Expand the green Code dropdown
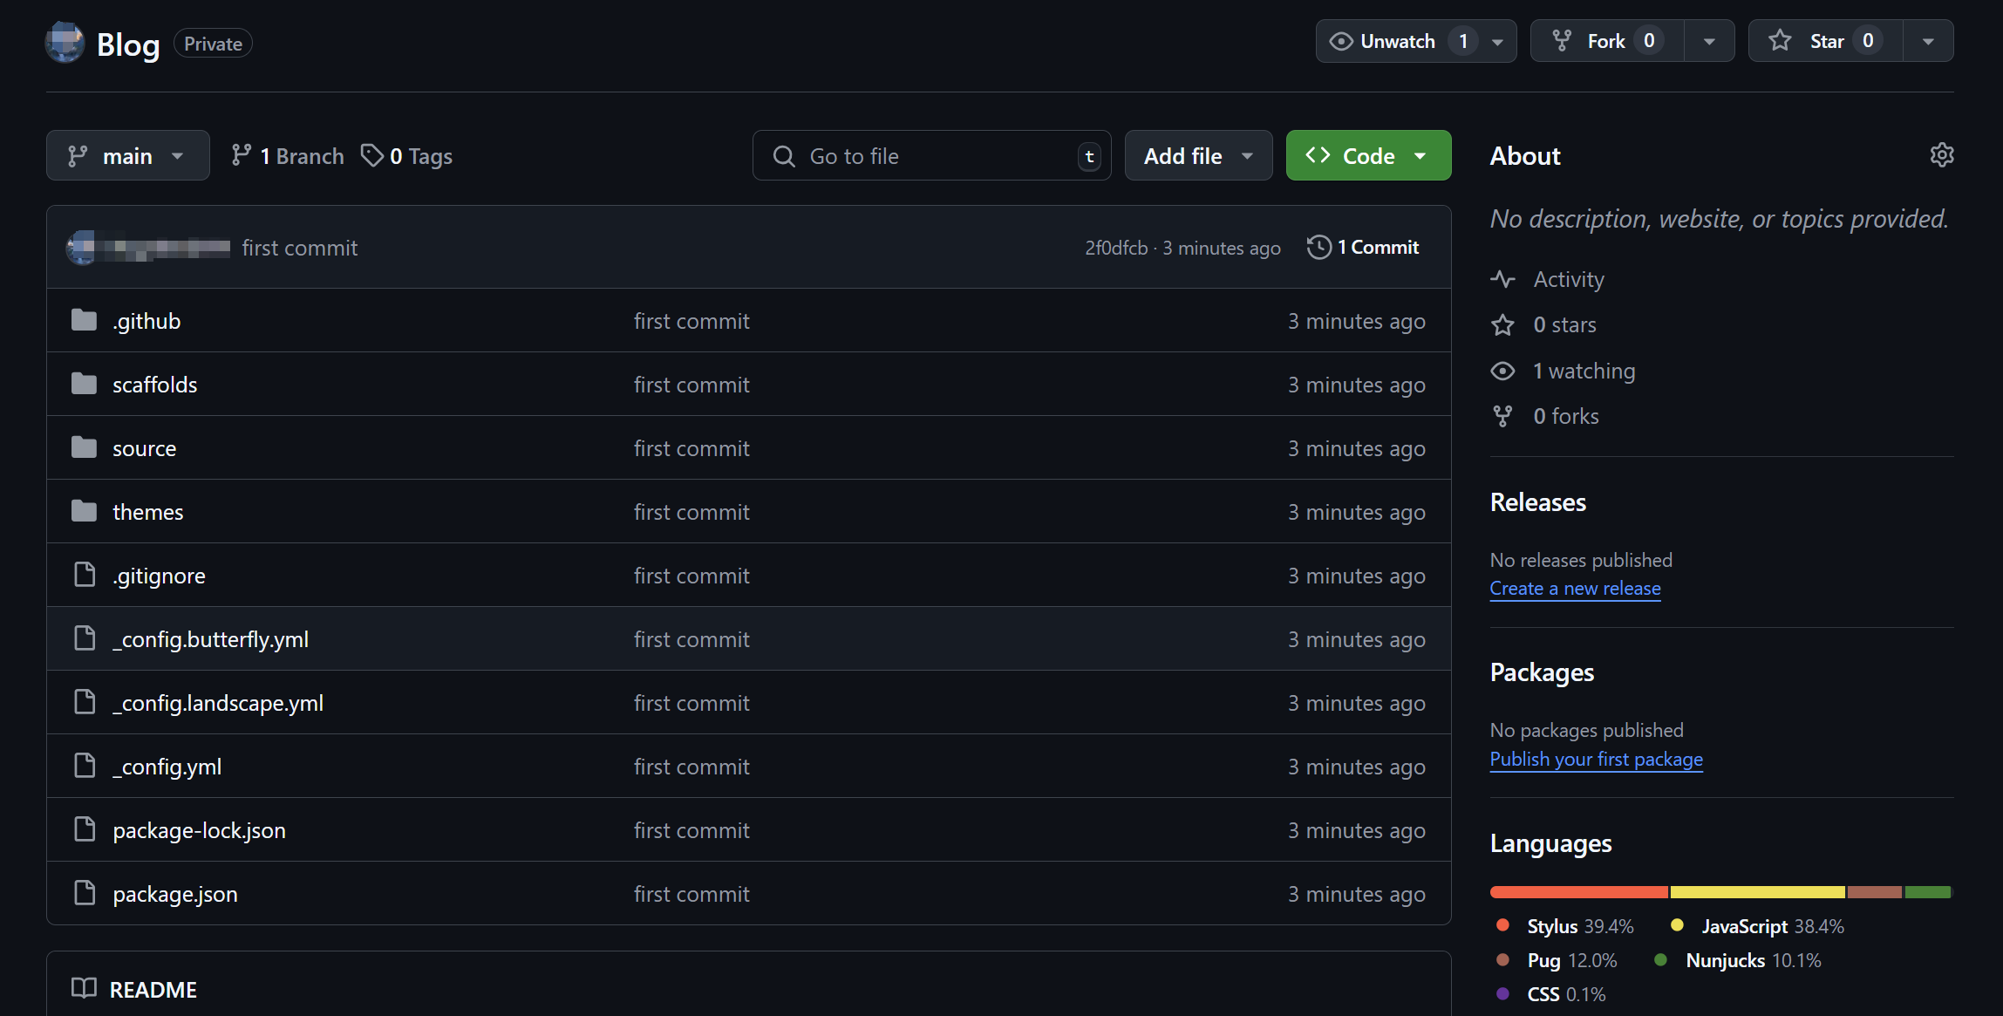The height and width of the screenshot is (1016, 2003). 1368,155
